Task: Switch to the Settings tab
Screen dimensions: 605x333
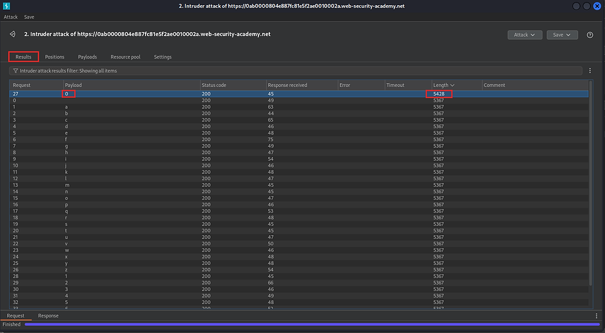Action: (x=162, y=57)
